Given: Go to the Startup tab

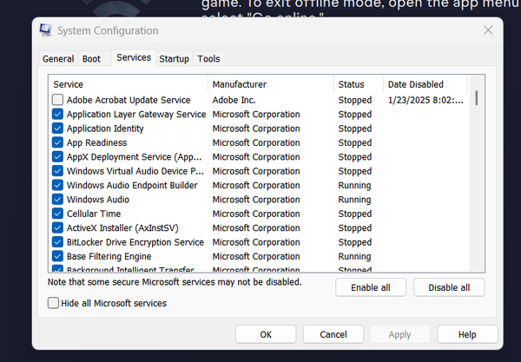Looking at the screenshot, I should (175, 59).
